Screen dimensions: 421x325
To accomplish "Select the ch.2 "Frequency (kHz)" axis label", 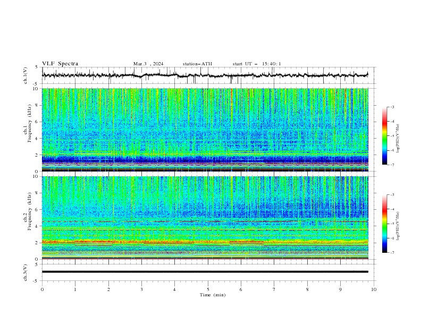I will point(30,211).
